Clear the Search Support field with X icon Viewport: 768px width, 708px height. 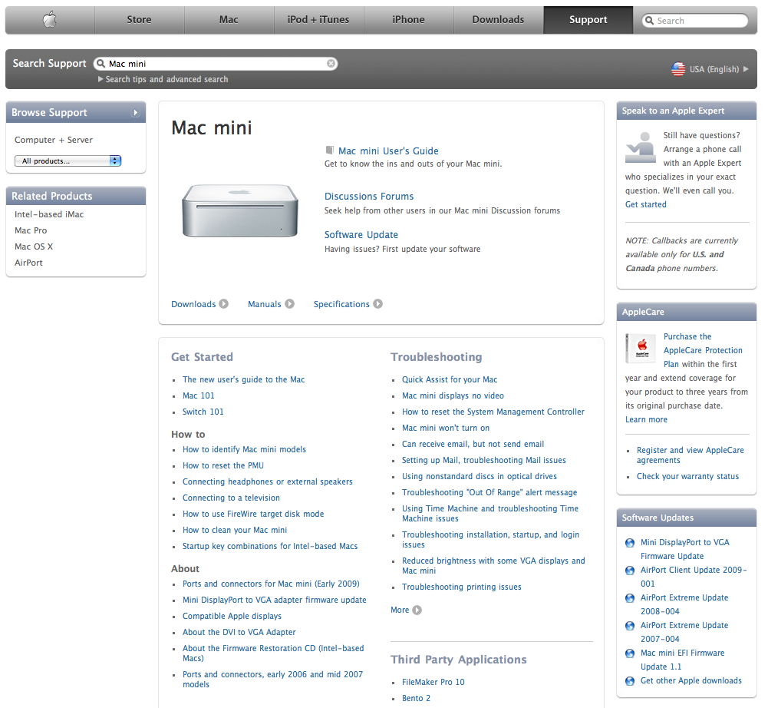(x=331, y=63)
